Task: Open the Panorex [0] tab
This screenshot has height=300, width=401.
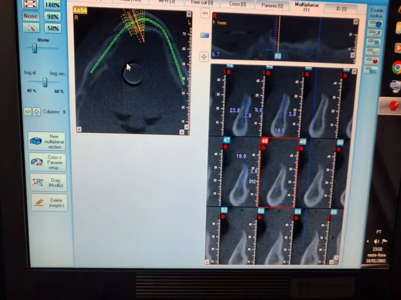Action: tap(272, 5)
